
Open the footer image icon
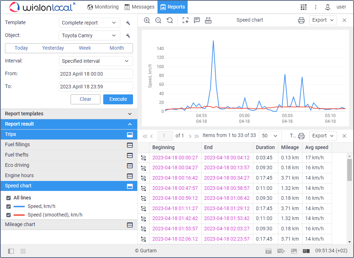[294, 251]
